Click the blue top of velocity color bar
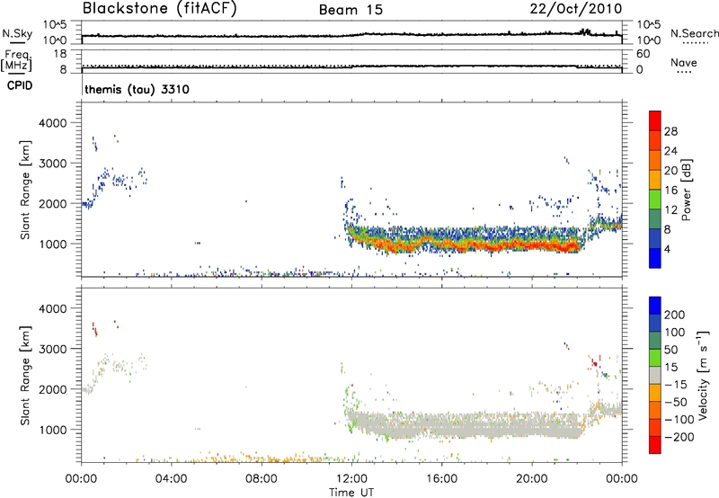 point(655,306)
